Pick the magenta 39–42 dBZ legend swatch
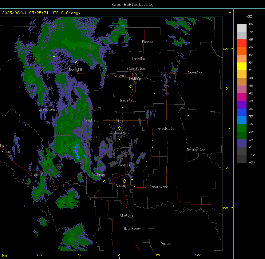Image resolution: width=265 pixels, height=259 pixels. (242, 97)
